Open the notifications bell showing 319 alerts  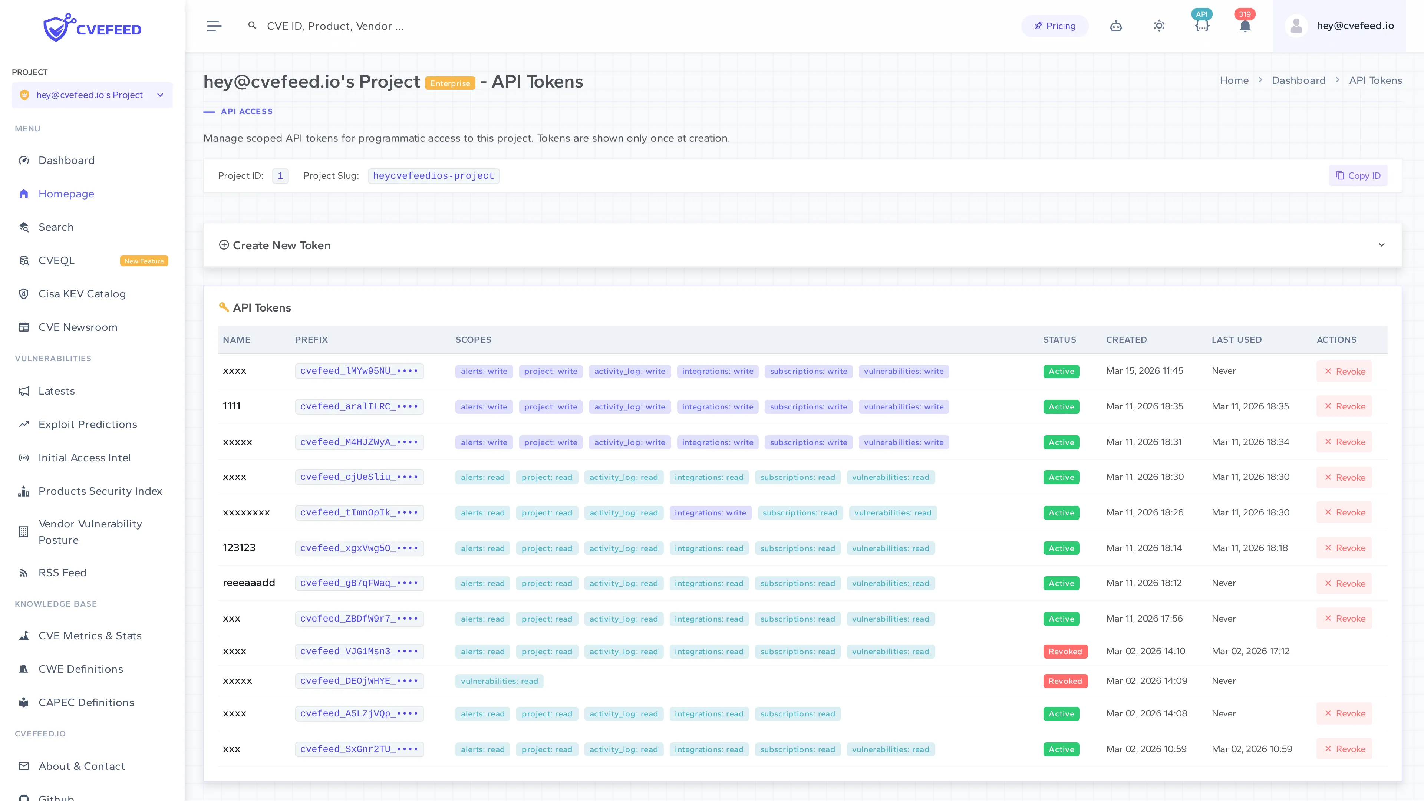[x=1245, y=26]
